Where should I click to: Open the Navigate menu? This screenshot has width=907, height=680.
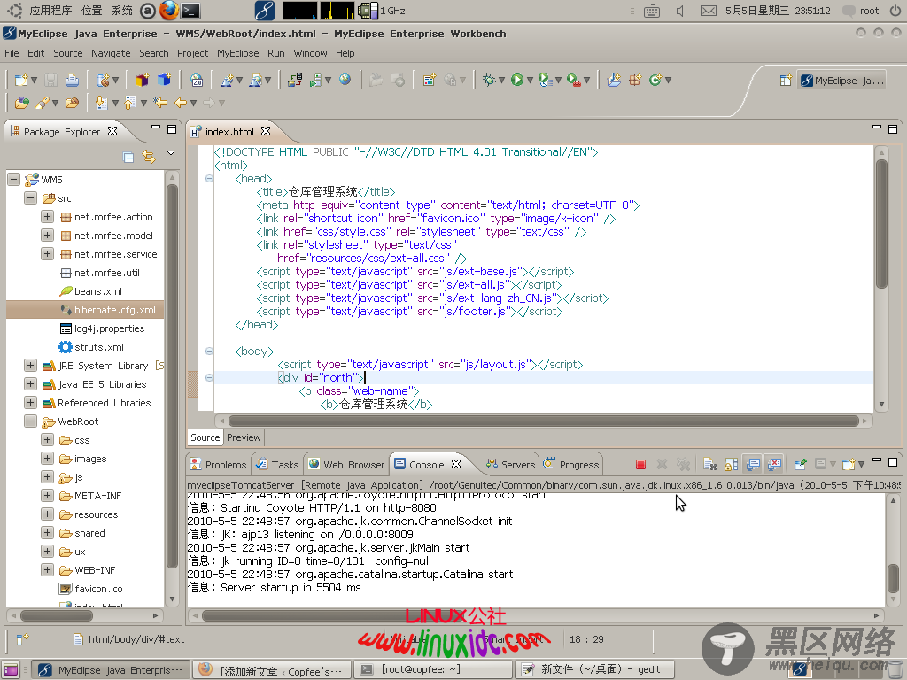click(x=111, y=53)
